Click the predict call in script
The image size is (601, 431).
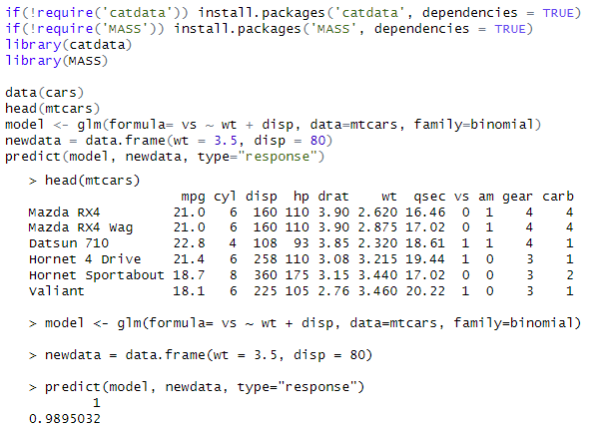165,157
